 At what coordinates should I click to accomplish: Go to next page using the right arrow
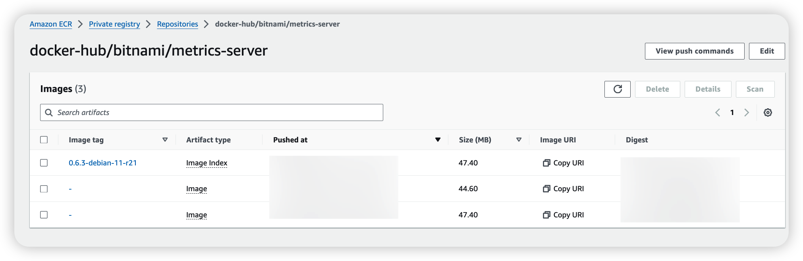(747, 112)
